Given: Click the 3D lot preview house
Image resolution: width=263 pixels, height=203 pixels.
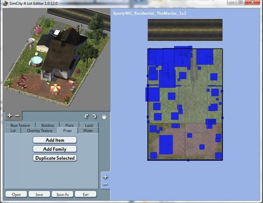Looking at the screenshot, I should 62,55.
